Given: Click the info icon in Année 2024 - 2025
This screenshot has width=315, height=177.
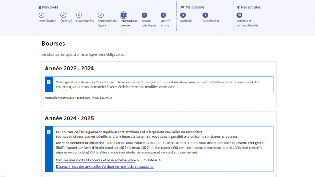Looking at the screenshot, I should pos(49,132).
